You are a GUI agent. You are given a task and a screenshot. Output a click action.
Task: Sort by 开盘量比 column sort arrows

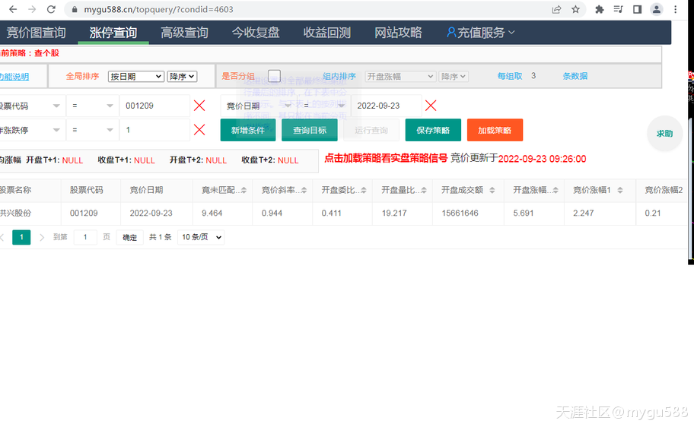click(x=422, y=190)
